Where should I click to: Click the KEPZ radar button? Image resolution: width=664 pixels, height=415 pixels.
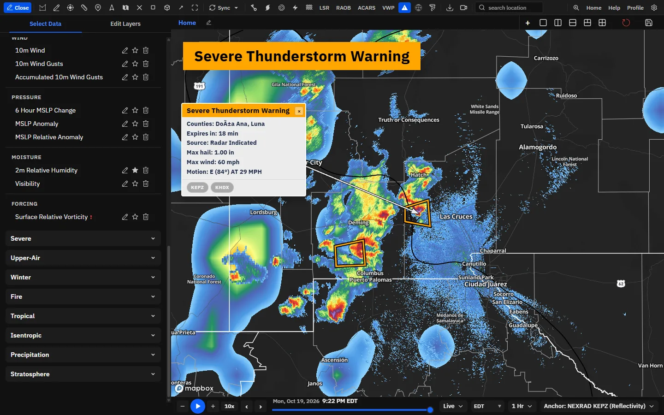click(197, 187)
